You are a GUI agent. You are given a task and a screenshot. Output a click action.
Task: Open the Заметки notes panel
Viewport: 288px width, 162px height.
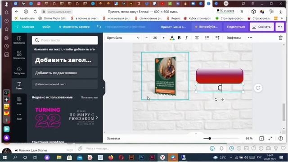(113, 139)
